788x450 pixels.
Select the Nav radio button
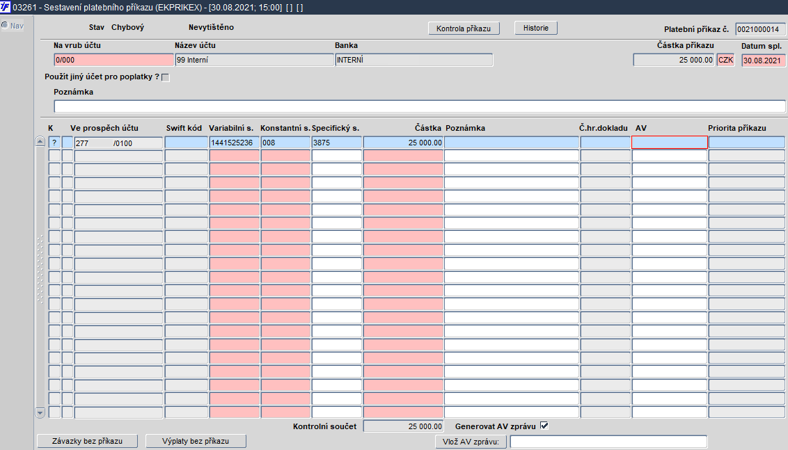coord(5,25)
